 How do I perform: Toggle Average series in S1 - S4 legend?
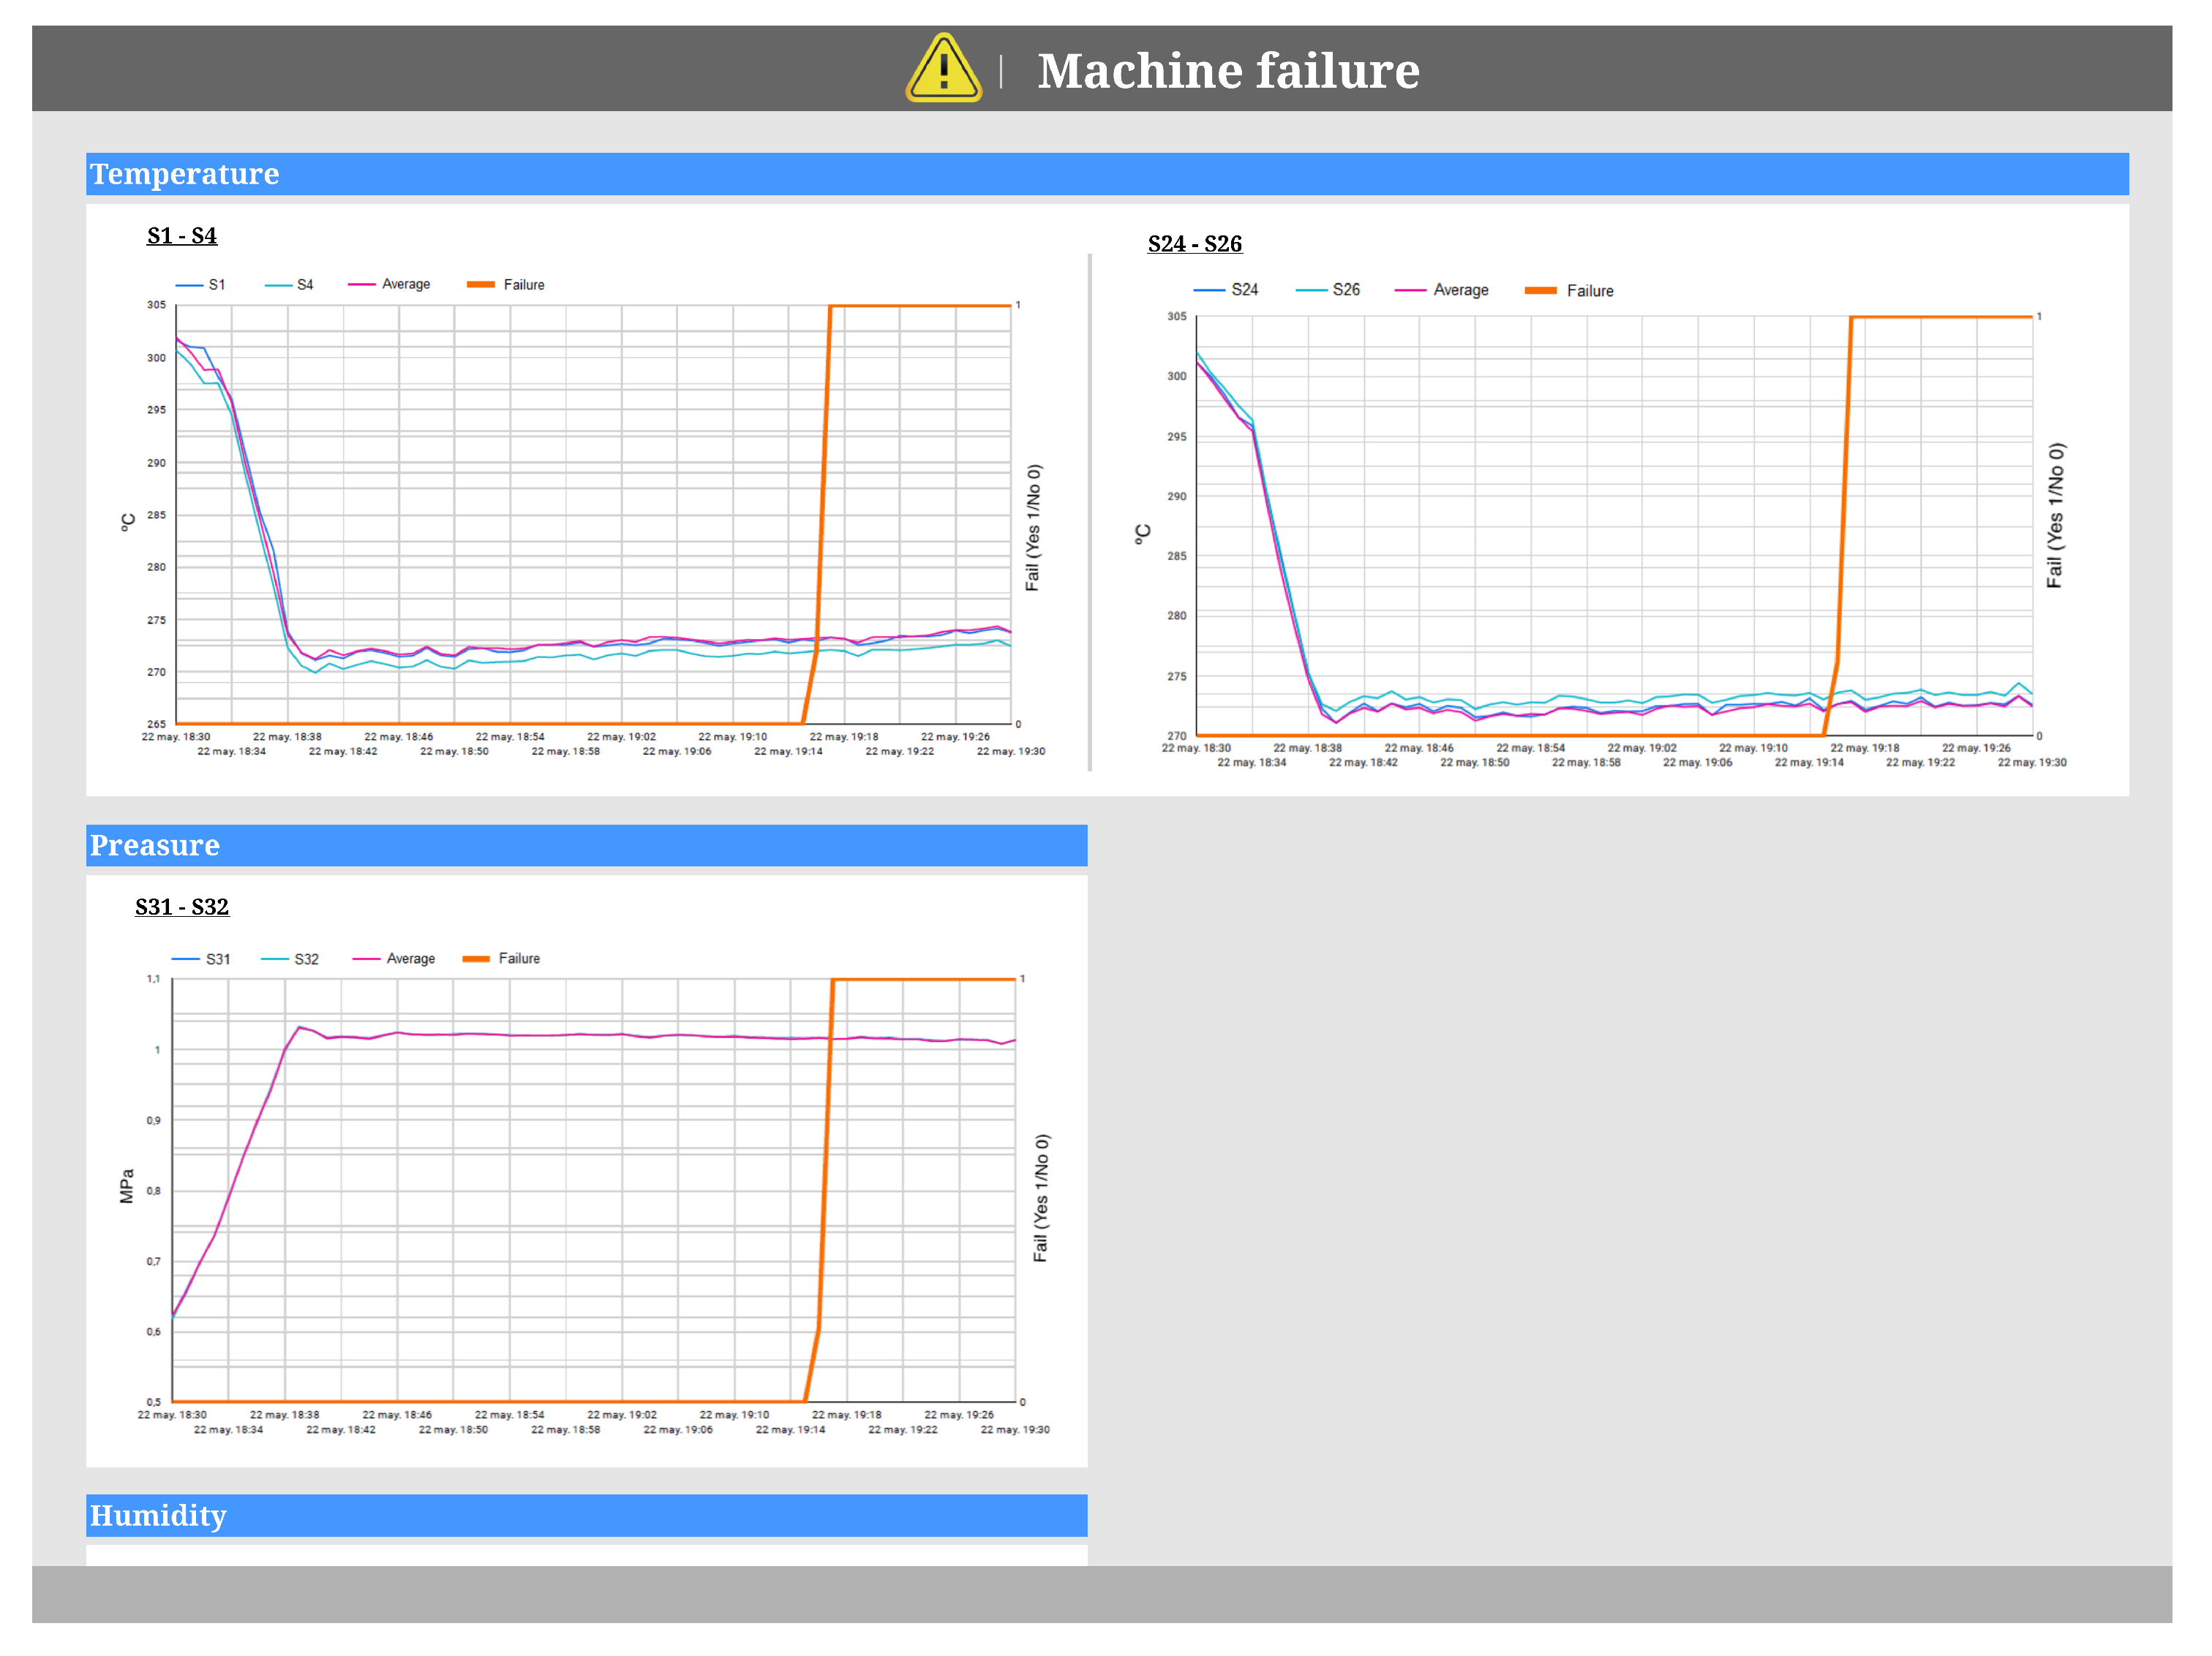coord(405,285)
